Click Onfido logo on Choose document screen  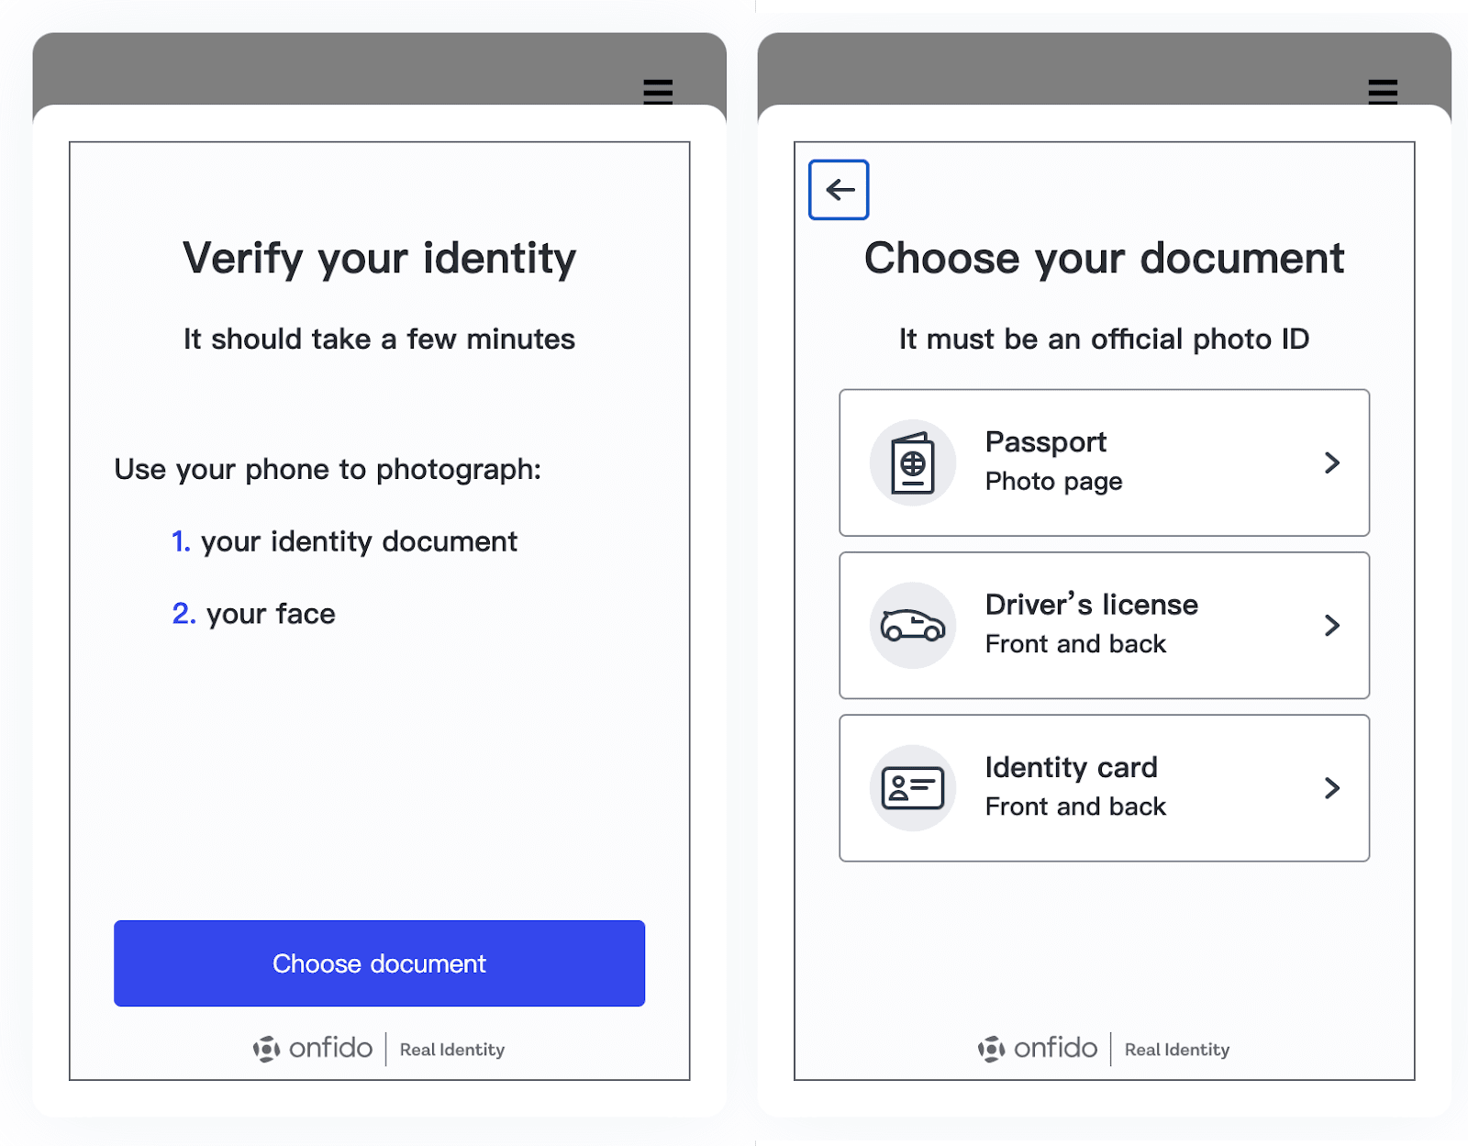1039,1048
